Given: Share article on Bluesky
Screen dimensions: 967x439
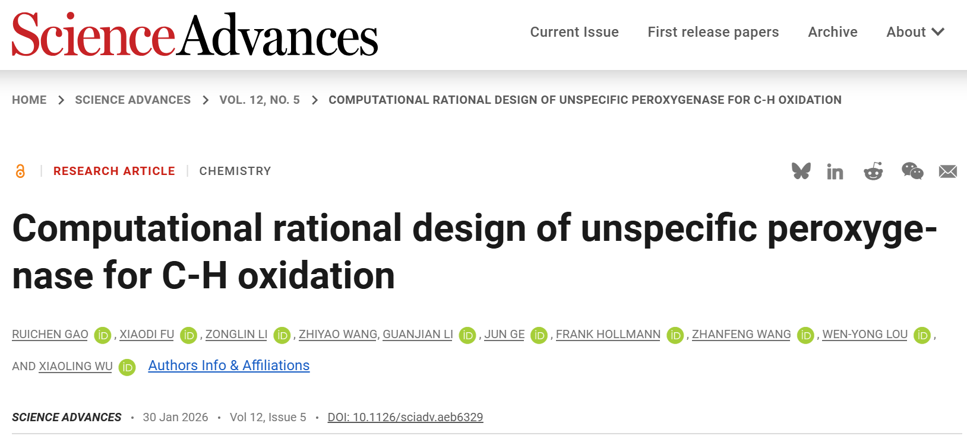Looking at the screenshot, I should tap(801, 171).
